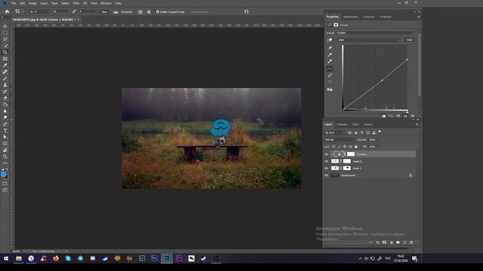The width and height of the screenshot is (483, 271).
Task: Open the crop aspect ratio dropdown
Action: click(39, 12)
